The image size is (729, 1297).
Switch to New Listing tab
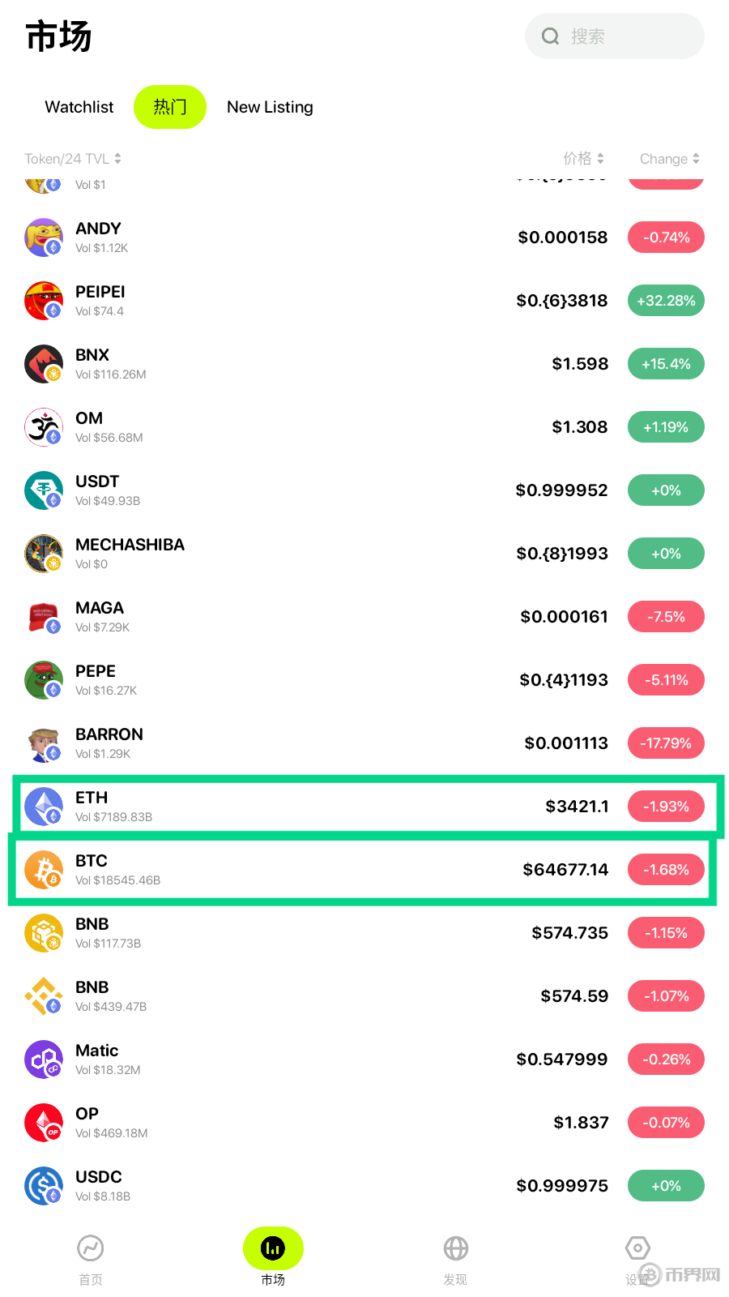(270, 107)
